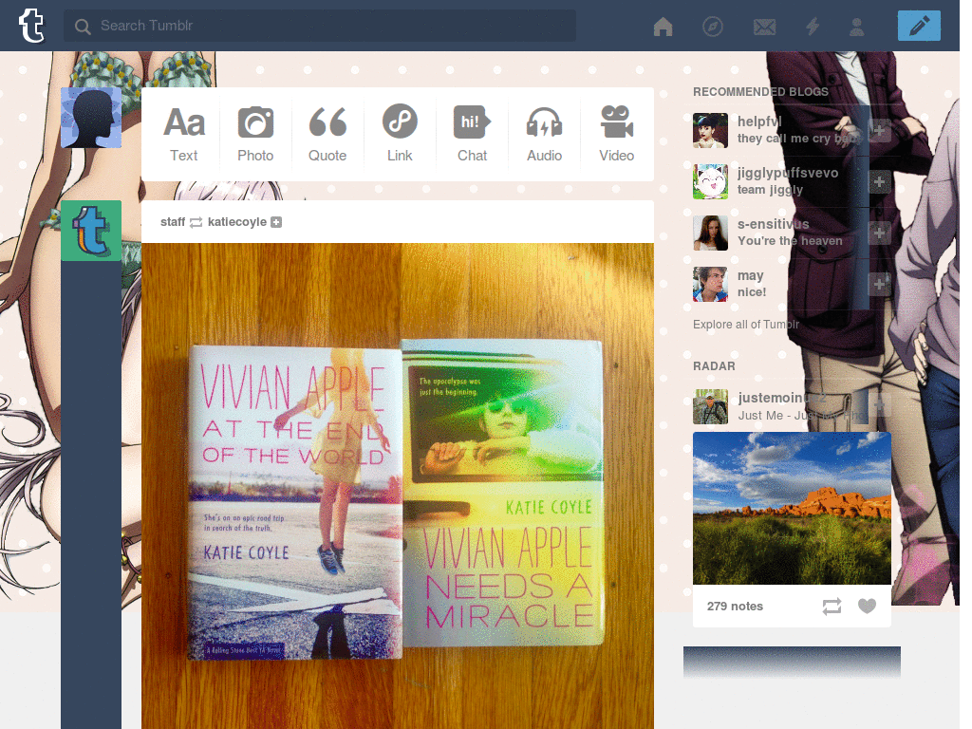Follow the helpful blog plus button
Image resolution: width=972 pixels, height=729 pixels.
(879, 130)
